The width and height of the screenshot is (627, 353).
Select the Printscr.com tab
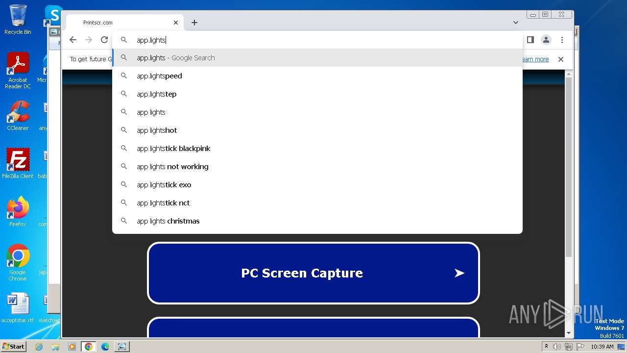point(125,23)
